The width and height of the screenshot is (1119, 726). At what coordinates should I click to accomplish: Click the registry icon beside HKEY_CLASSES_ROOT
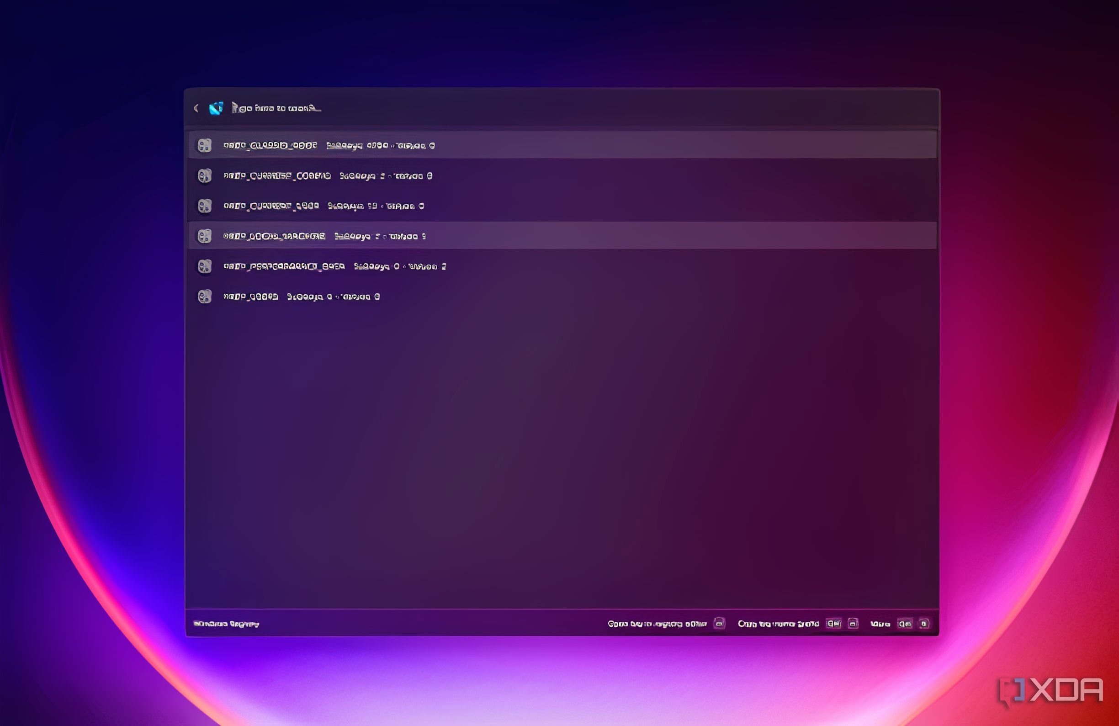click(x=205, y=145)
